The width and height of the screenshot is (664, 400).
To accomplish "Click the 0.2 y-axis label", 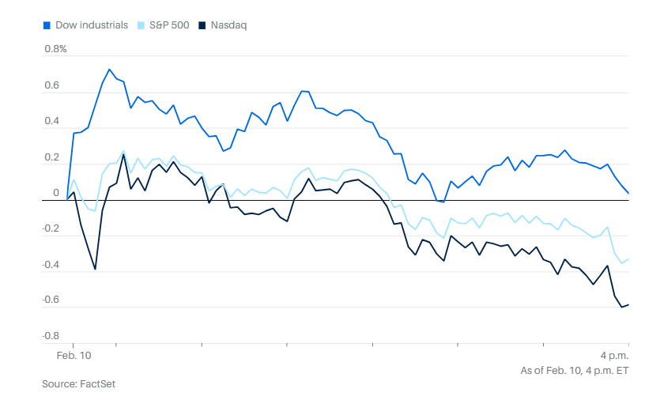I will [51, 157].
